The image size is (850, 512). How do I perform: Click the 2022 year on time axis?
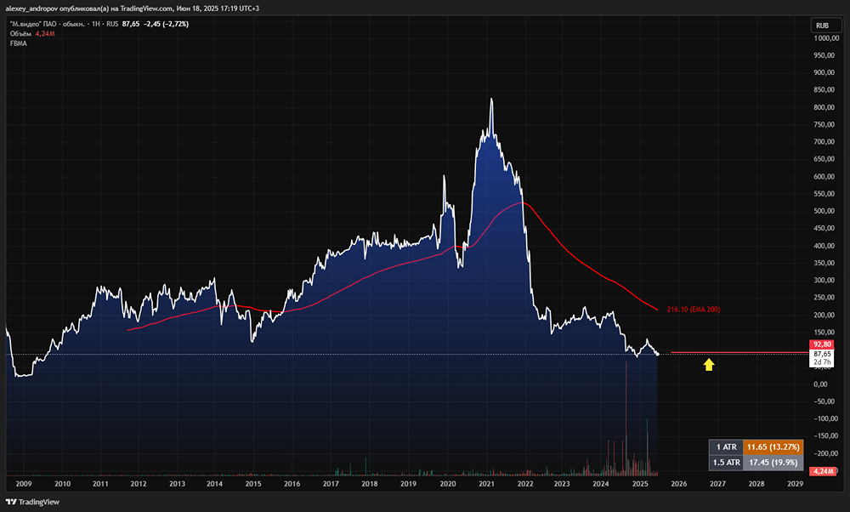click(524, 484)
